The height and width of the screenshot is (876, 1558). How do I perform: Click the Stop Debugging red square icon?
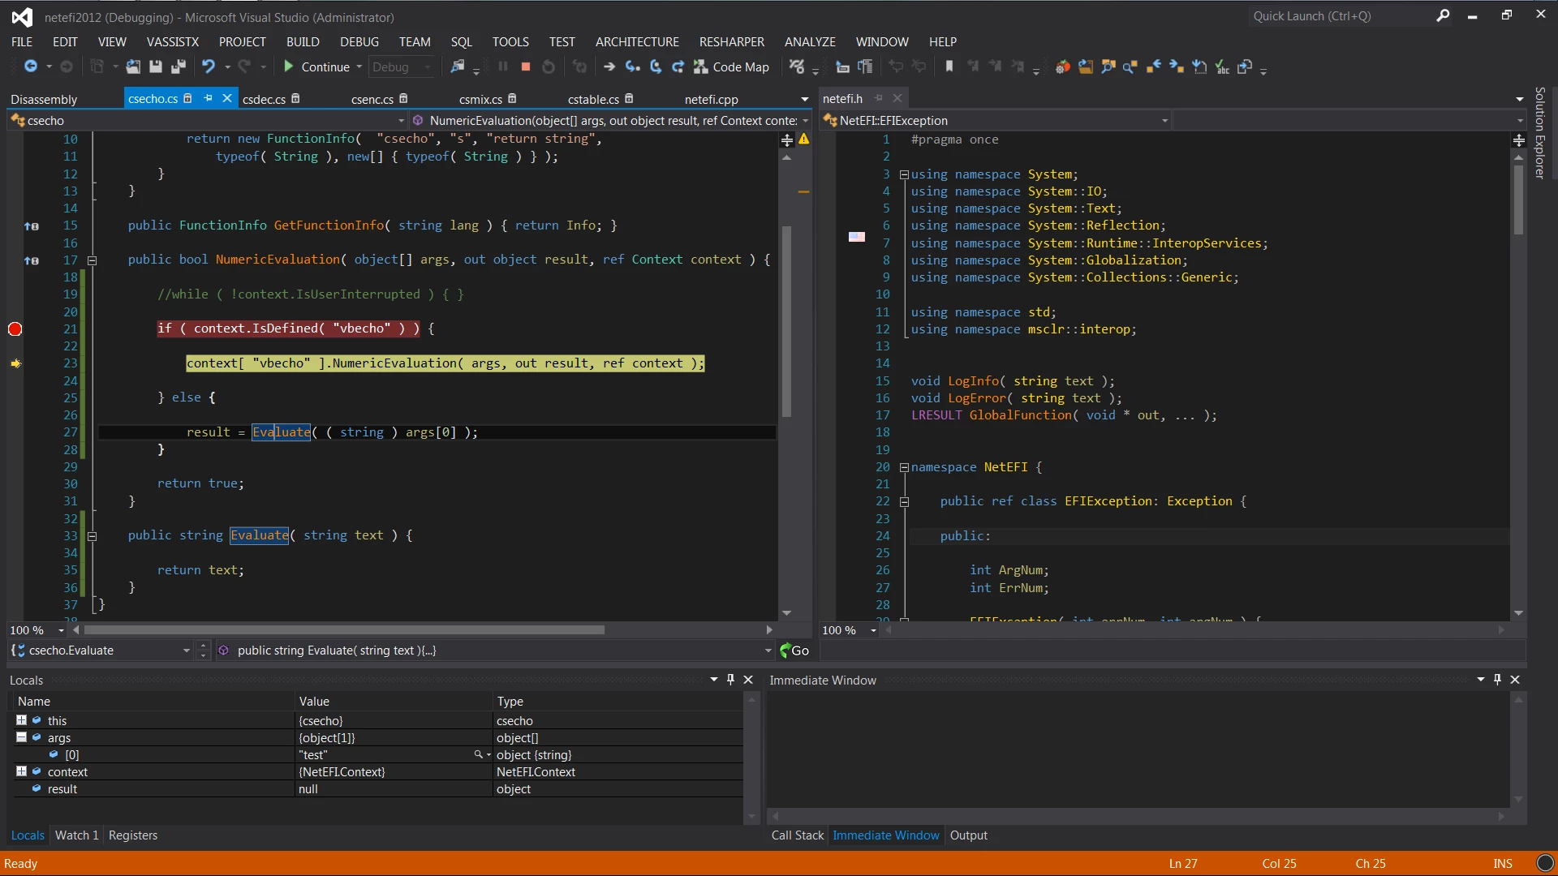[x=526, y=67]
